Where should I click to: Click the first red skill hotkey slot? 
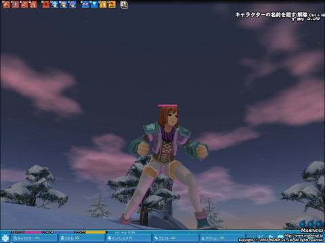pyautogui.click(x=7, y=4)
